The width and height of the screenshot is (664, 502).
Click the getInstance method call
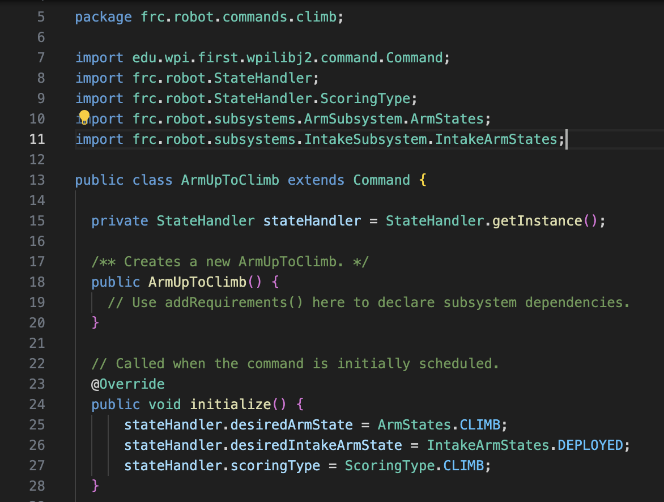[x=537, y=221]
